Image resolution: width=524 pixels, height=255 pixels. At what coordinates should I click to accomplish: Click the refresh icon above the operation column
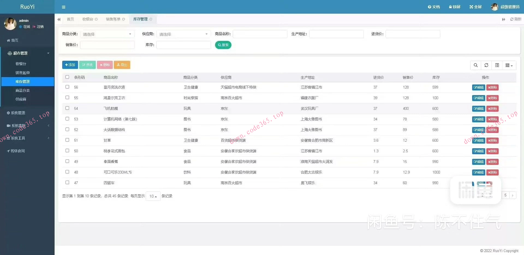(x=486, y=65)
